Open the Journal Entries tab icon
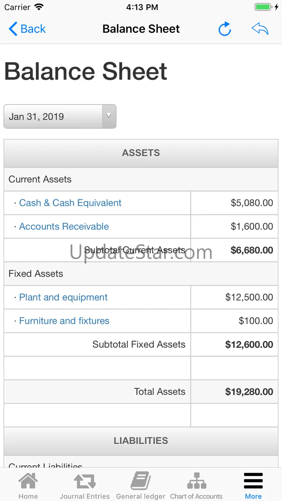 click(85, 481)
